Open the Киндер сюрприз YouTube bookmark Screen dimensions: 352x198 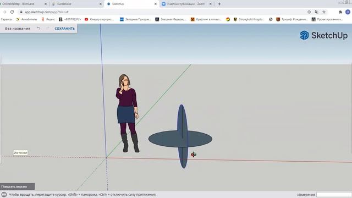click(x=100, y=19)
